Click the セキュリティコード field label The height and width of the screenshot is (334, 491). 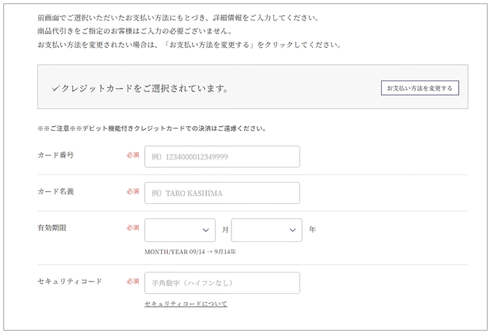point(70,282)
